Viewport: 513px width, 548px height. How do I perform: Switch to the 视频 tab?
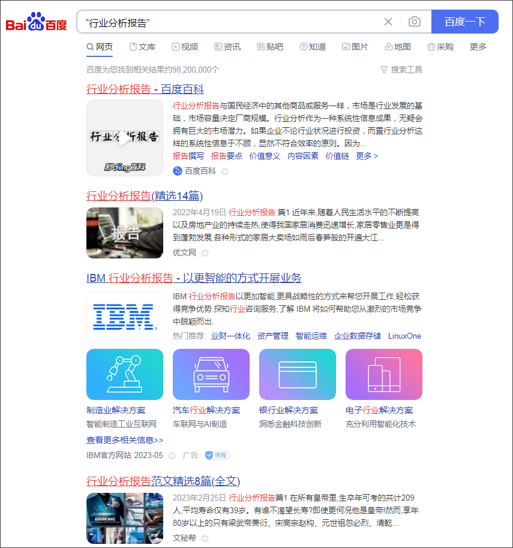click(x=185, y=47)
